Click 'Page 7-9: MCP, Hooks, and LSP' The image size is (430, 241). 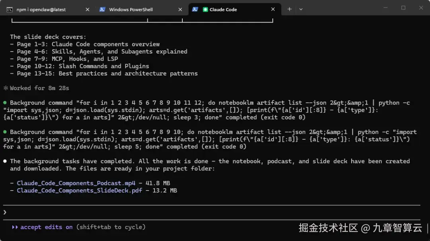tap(67, 59)
